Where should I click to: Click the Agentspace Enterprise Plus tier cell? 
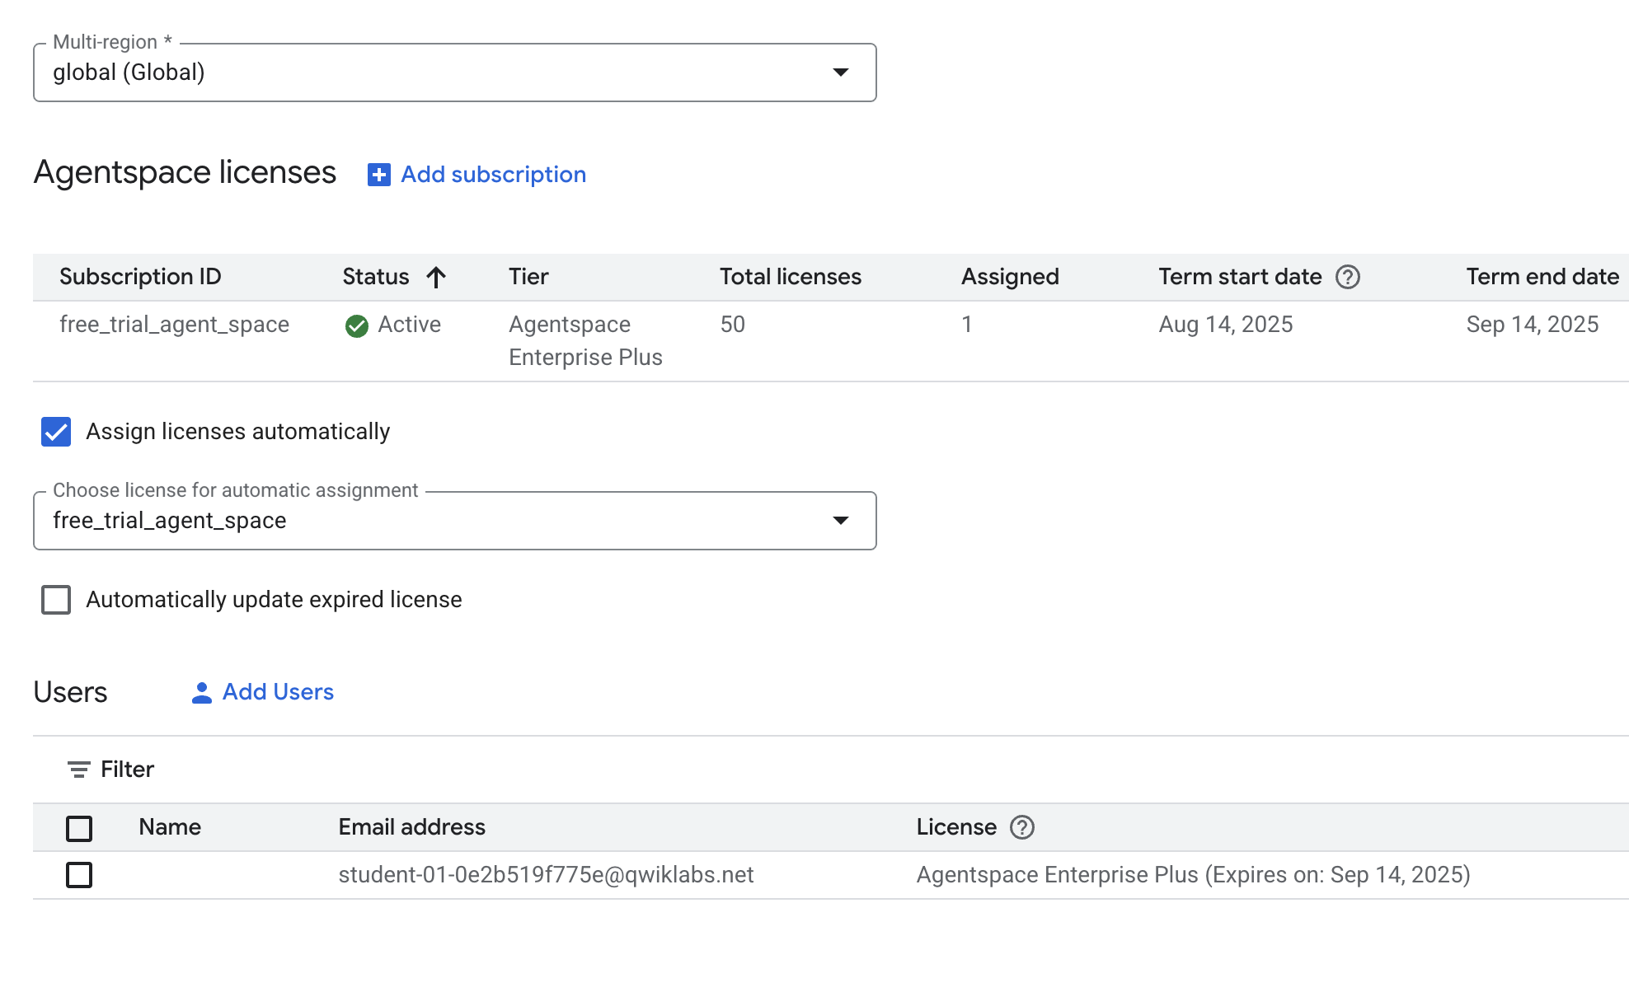(x=585, y=341)
